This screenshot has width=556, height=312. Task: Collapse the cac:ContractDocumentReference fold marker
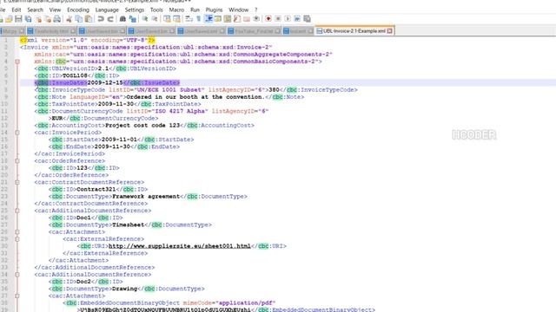(17, 182)
